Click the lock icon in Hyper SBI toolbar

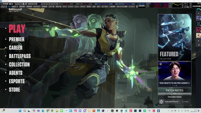click(23, 4)
